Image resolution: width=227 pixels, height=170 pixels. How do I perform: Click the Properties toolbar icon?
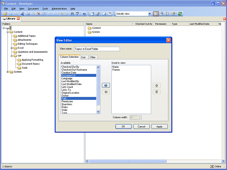[x=173, y=14]
